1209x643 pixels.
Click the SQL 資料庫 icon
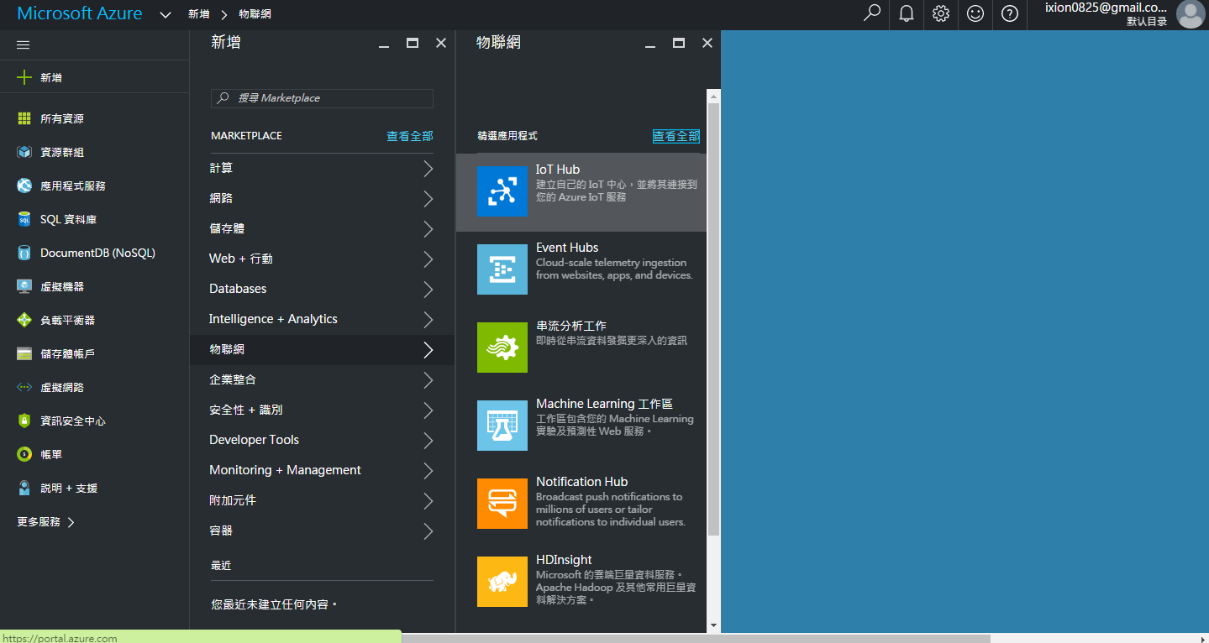(x=24, y=220)
